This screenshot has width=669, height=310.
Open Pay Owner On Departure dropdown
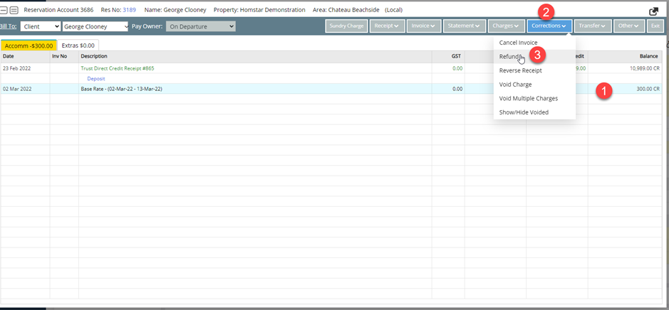coord(200,26)
